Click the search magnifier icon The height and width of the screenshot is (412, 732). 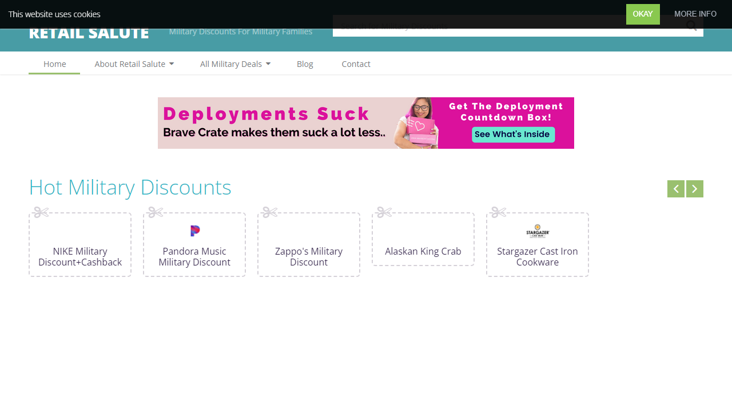(x=691, y=26)
